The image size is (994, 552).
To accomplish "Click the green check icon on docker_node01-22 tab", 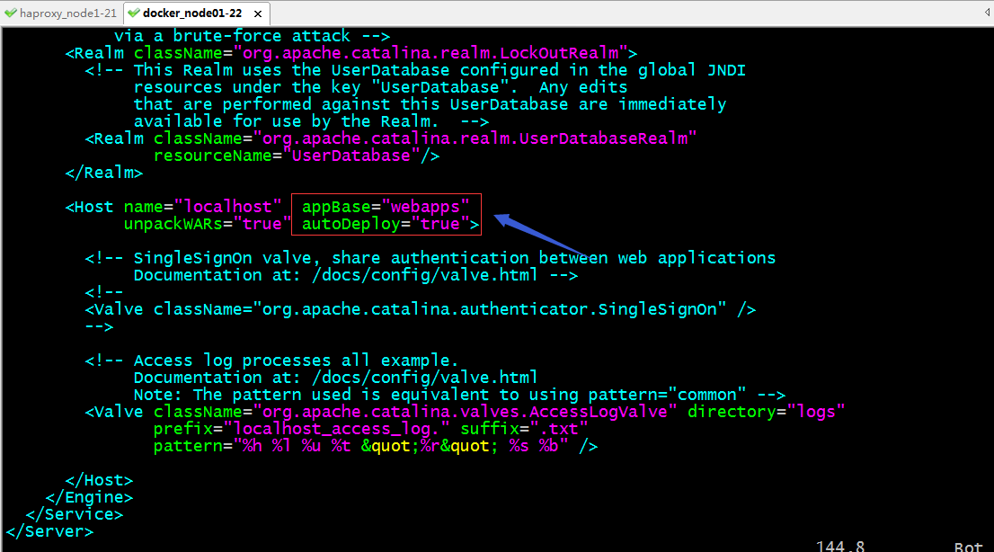I will pyautogui.click(x=134, y=13).
